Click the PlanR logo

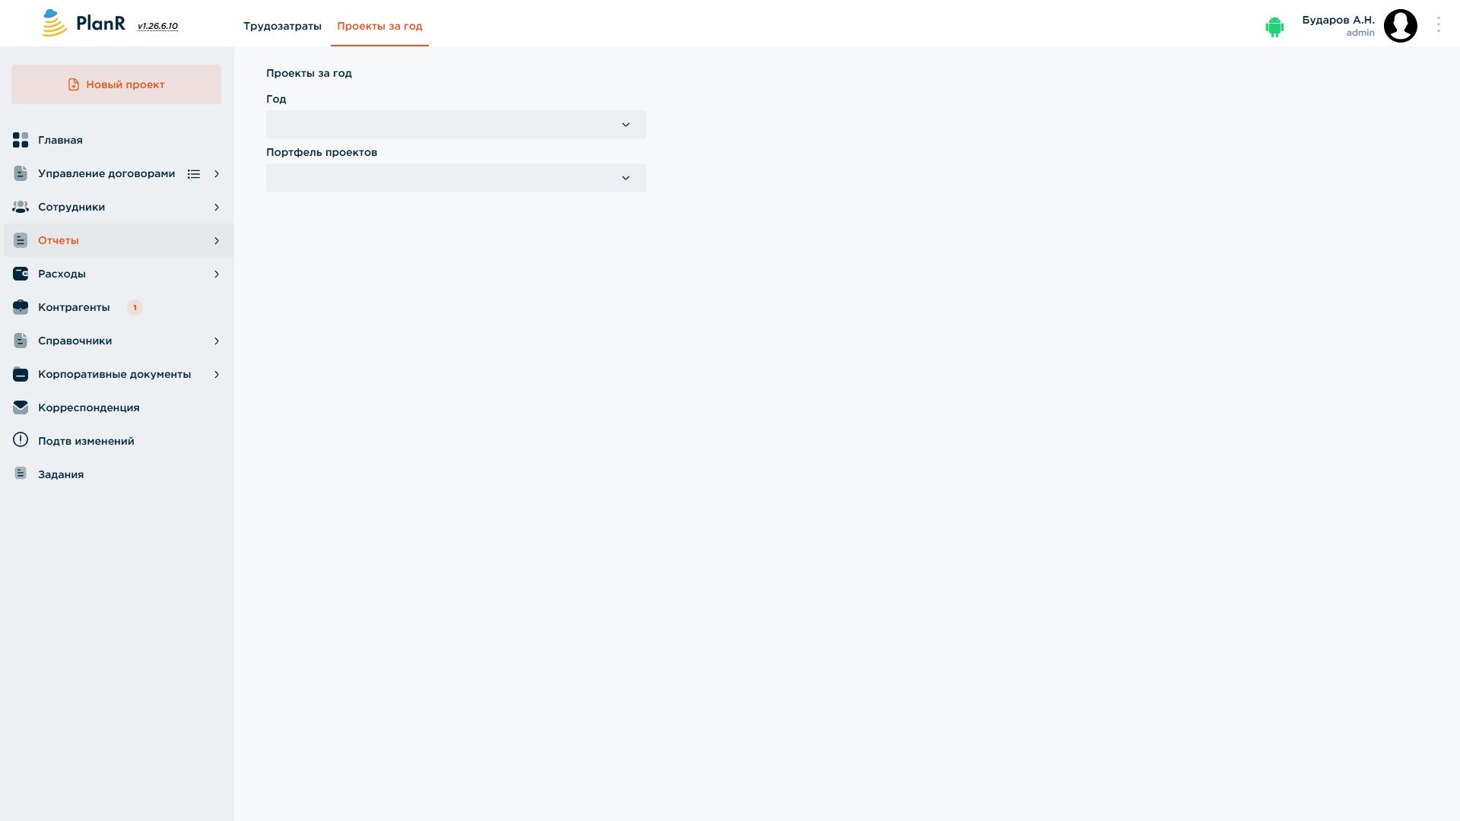(x=84, y=23)
